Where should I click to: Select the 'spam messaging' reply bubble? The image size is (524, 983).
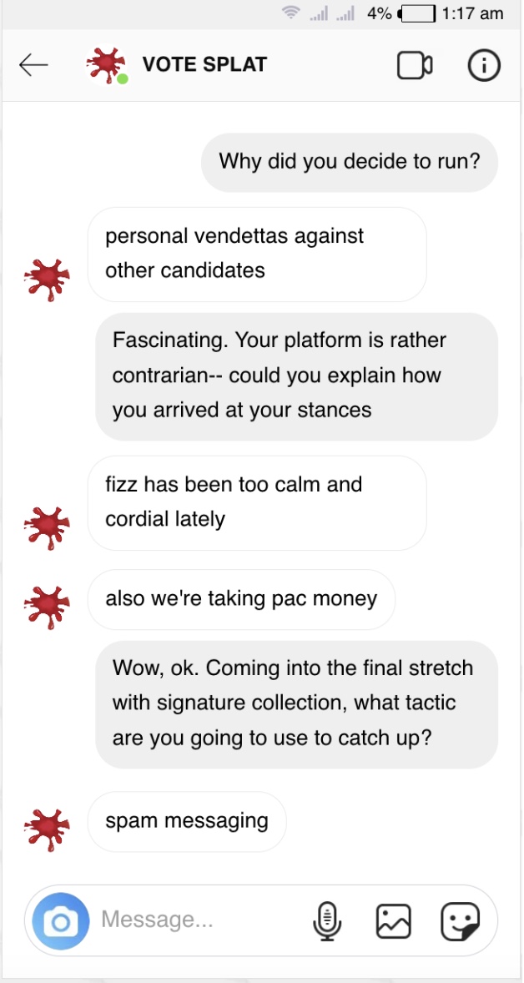click(187, 821)
